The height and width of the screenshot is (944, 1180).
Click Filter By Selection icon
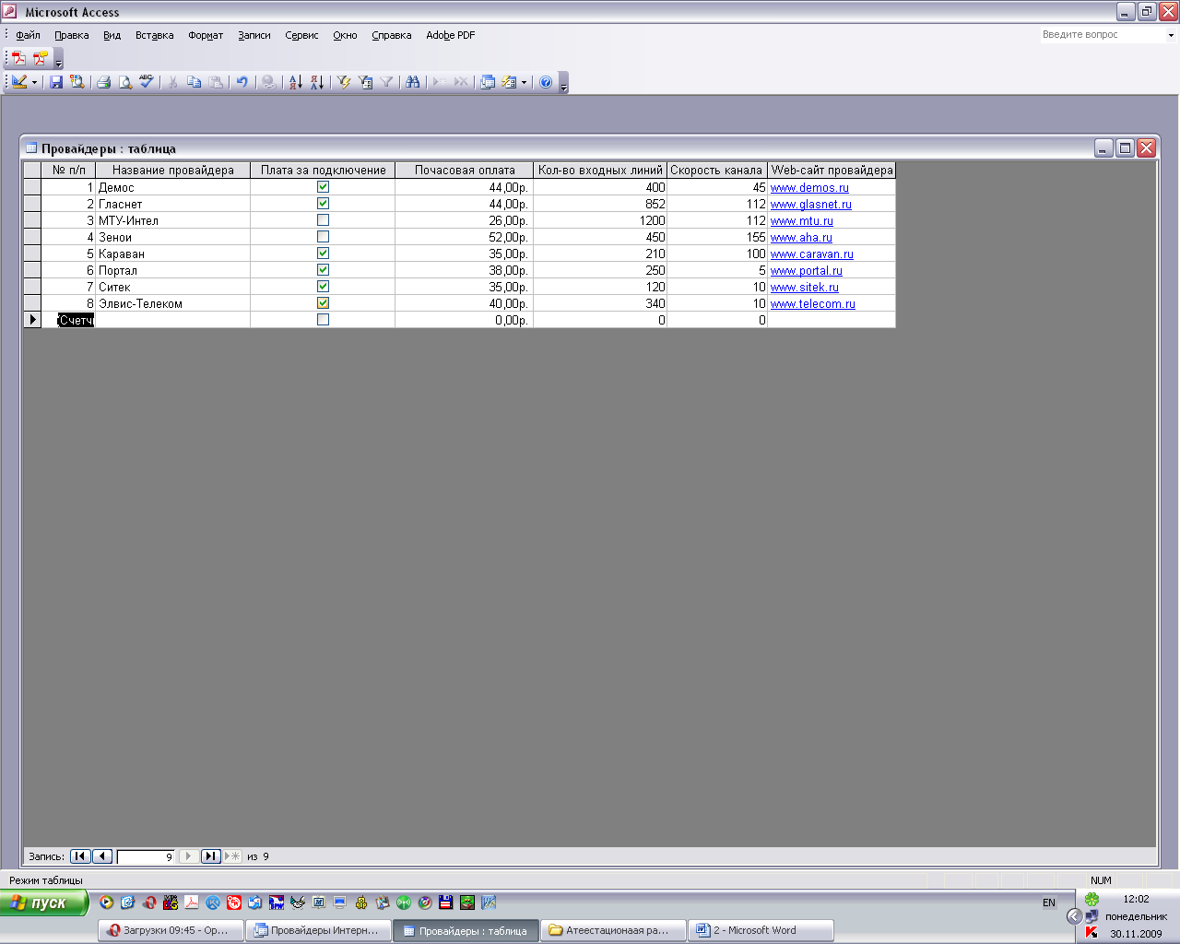(x=344, y=82)
